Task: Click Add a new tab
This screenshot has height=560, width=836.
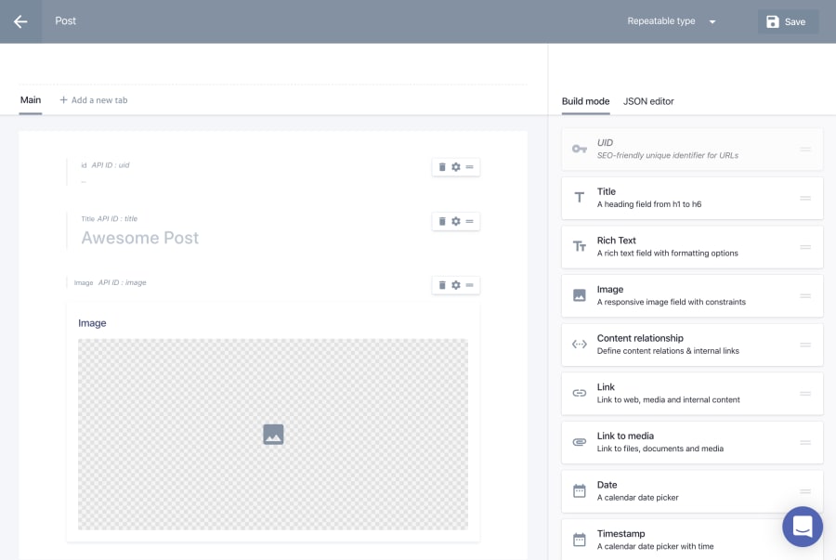Action: coord(93,99)
